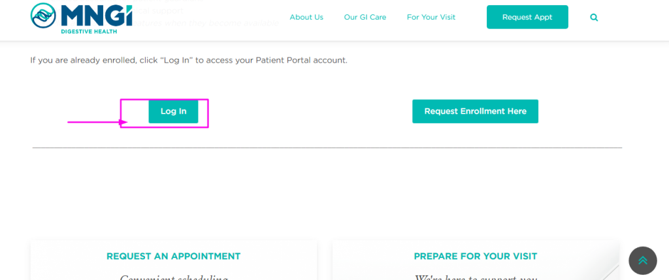
Task: Click the scroll-to-top double chevron button
Action: click(643, 260)
